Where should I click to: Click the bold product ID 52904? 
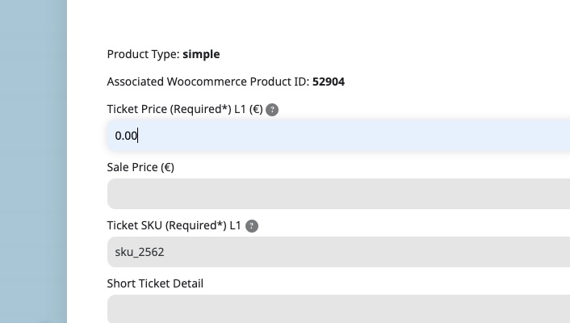[329, 82]
